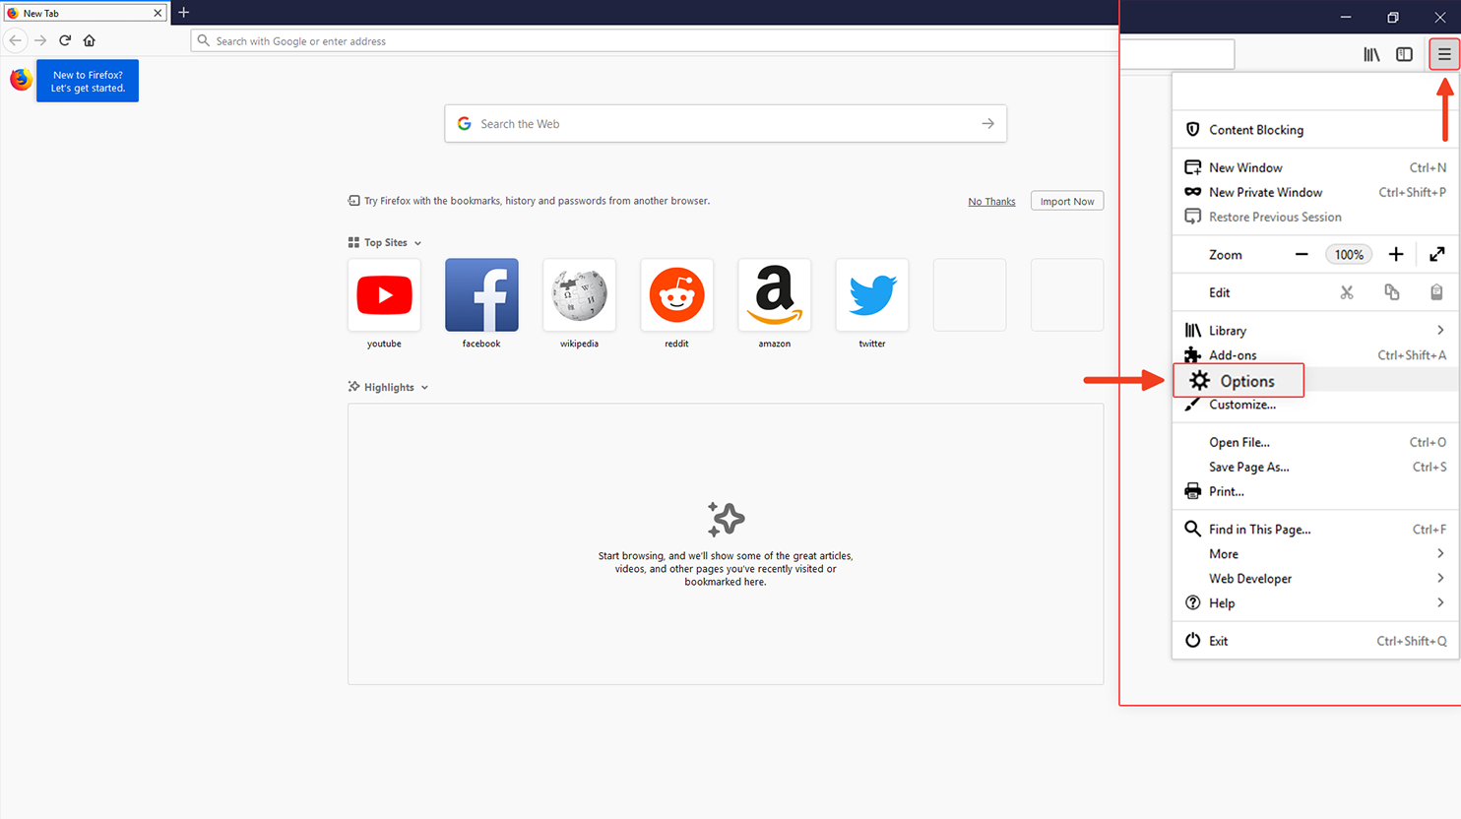The image size is (1461, 819).
Task: Click the Import Now button
Action: point(1067,201)
